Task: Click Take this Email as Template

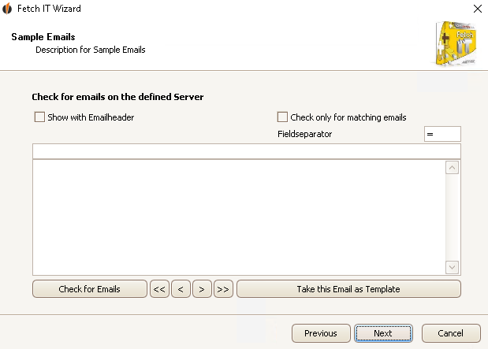Action: pyautogui.click(x=348, y=289)
